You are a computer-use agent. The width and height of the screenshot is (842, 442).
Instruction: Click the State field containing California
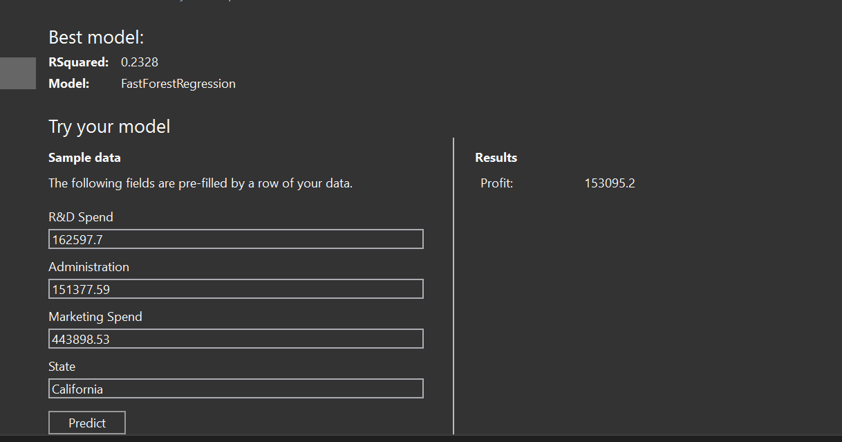pos(235,388)
